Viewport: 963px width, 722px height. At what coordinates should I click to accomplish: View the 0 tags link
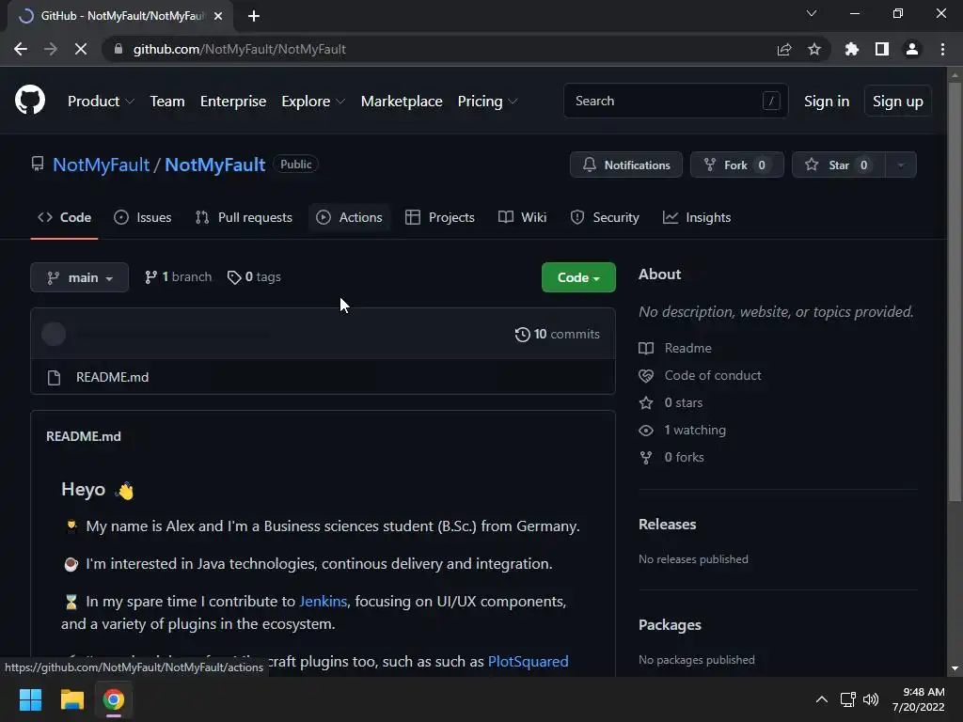[x=254, y=277]
